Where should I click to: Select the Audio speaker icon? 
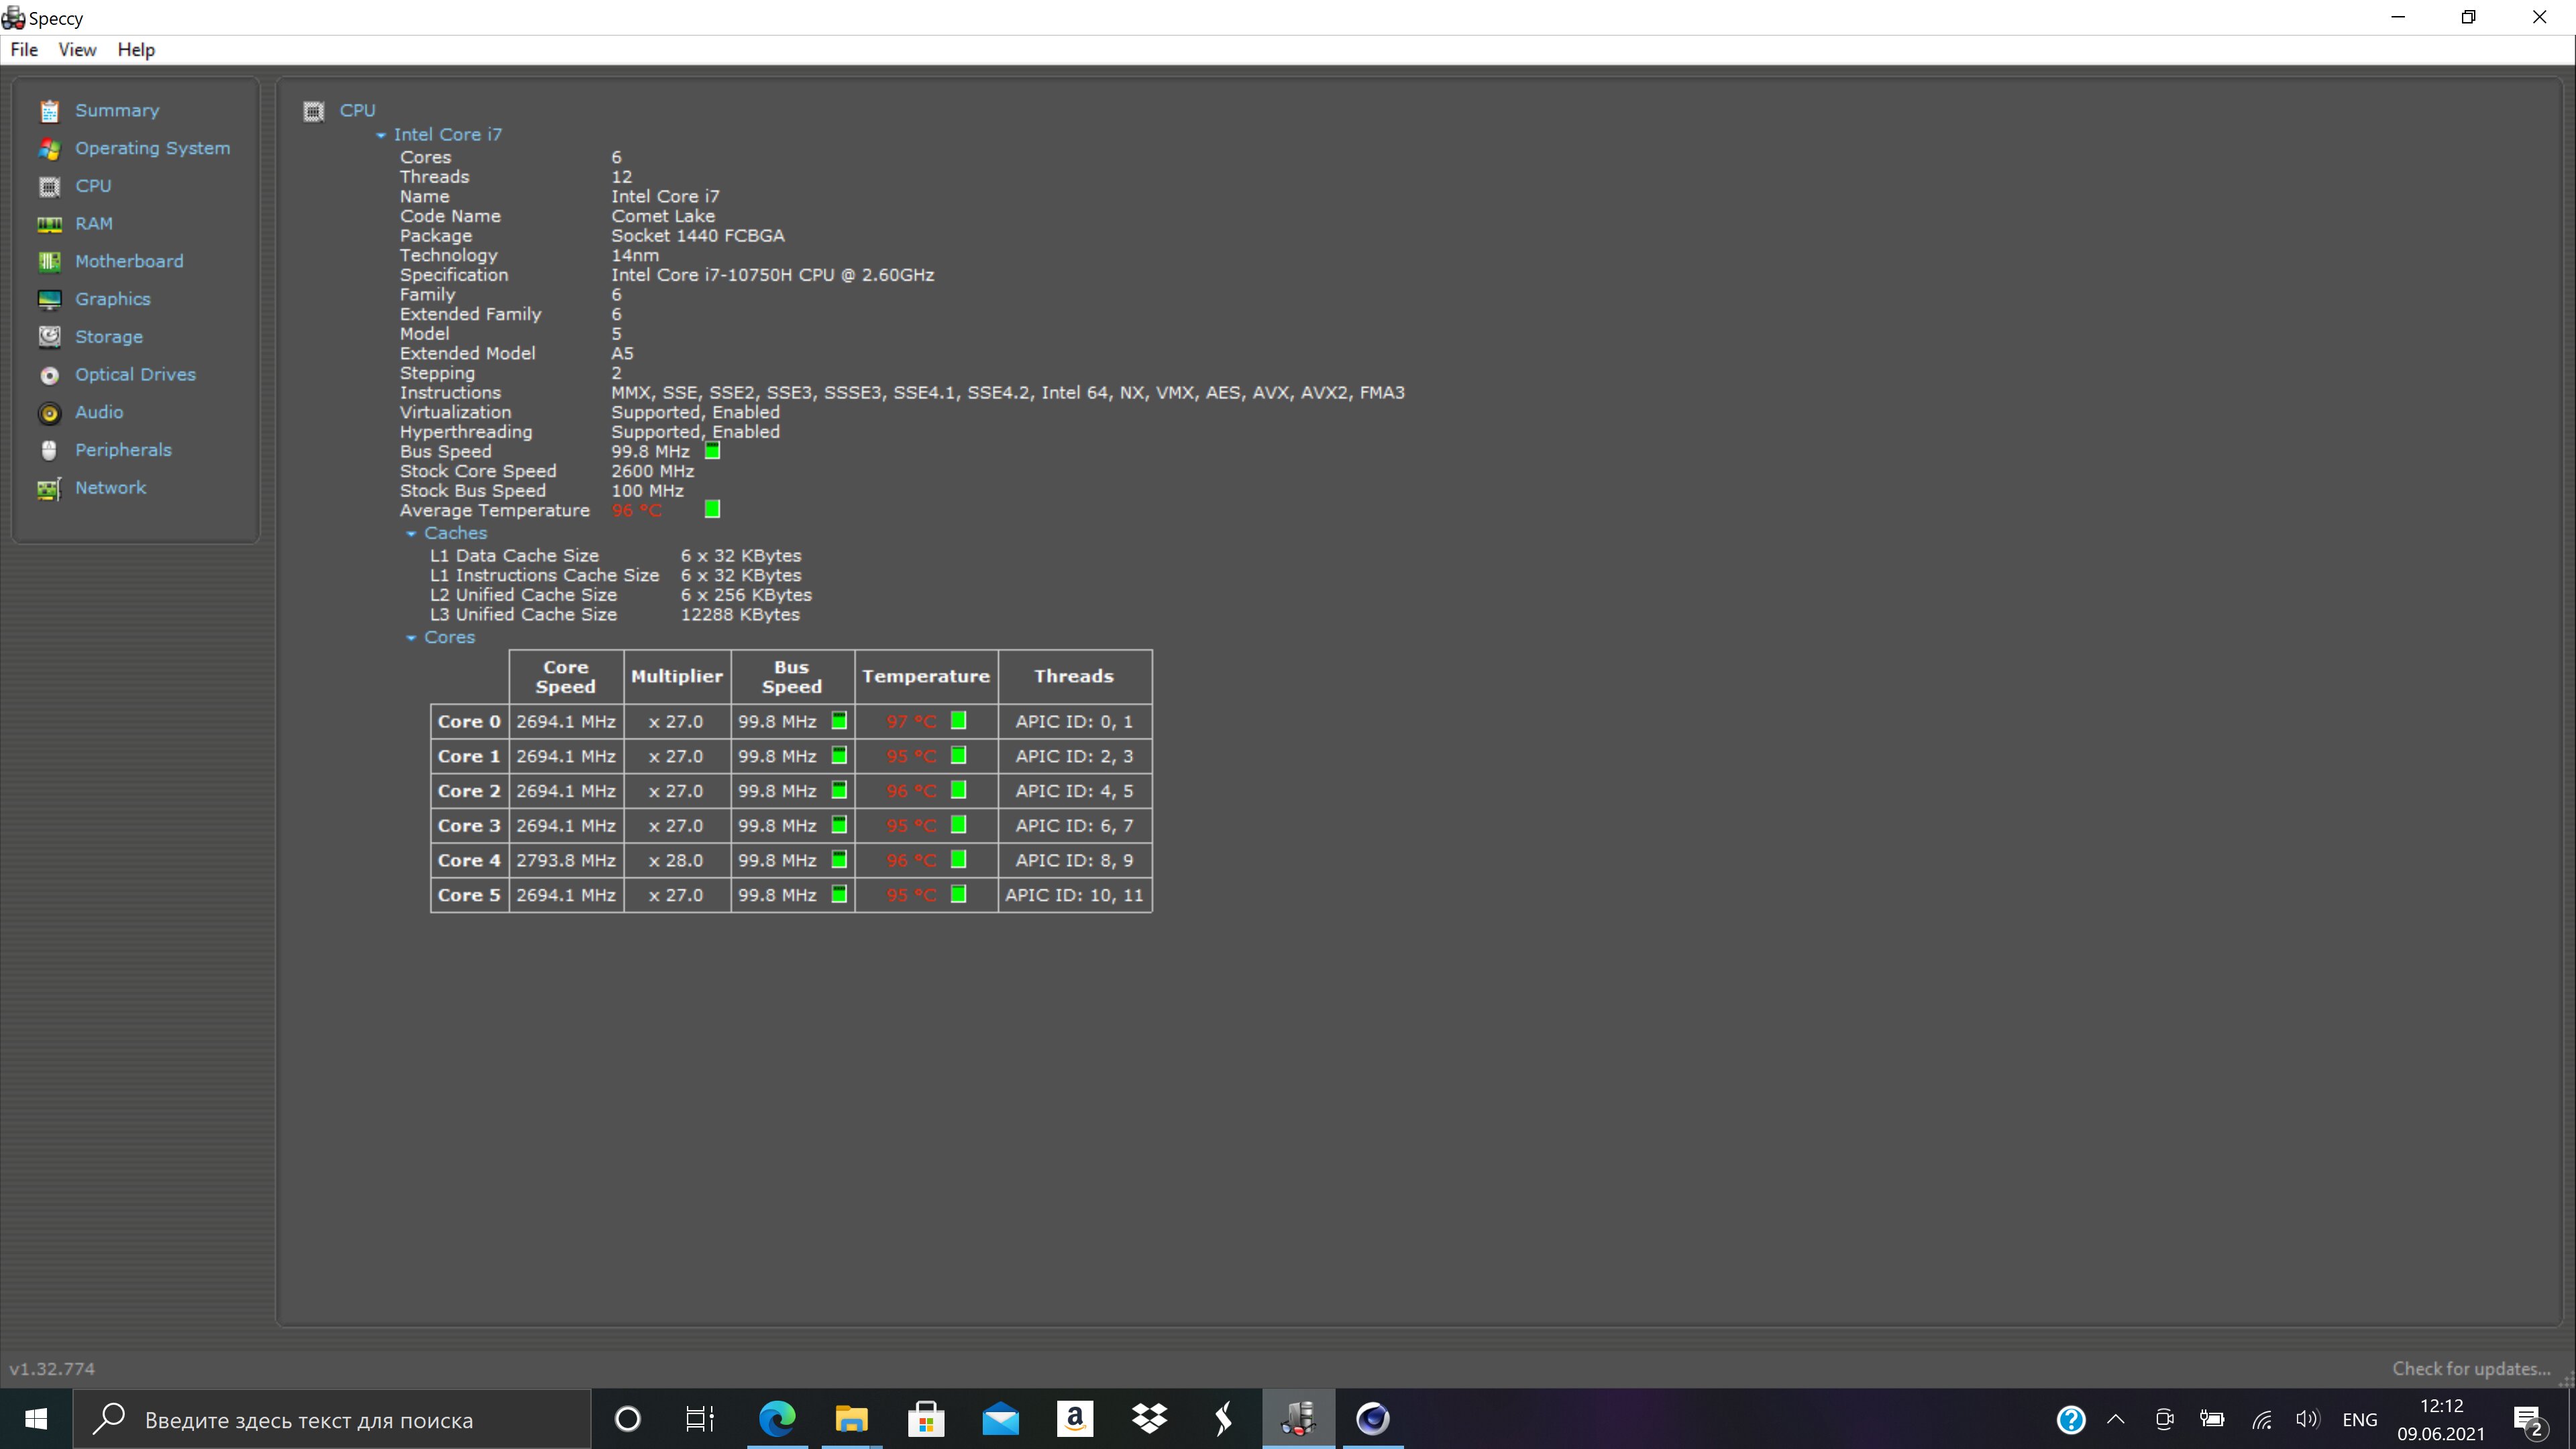click(49, 413)
